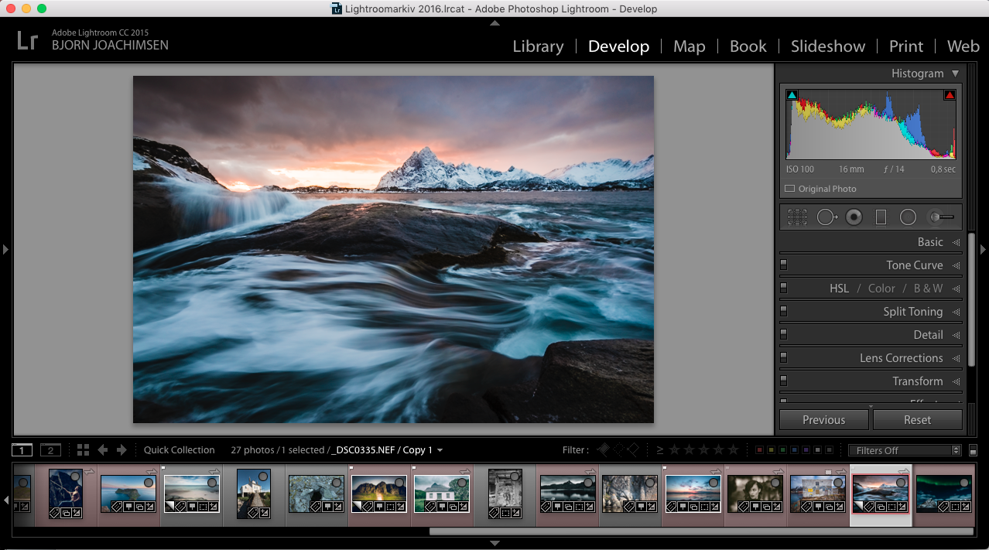Go forward with the filmstrip arrow

121,450
